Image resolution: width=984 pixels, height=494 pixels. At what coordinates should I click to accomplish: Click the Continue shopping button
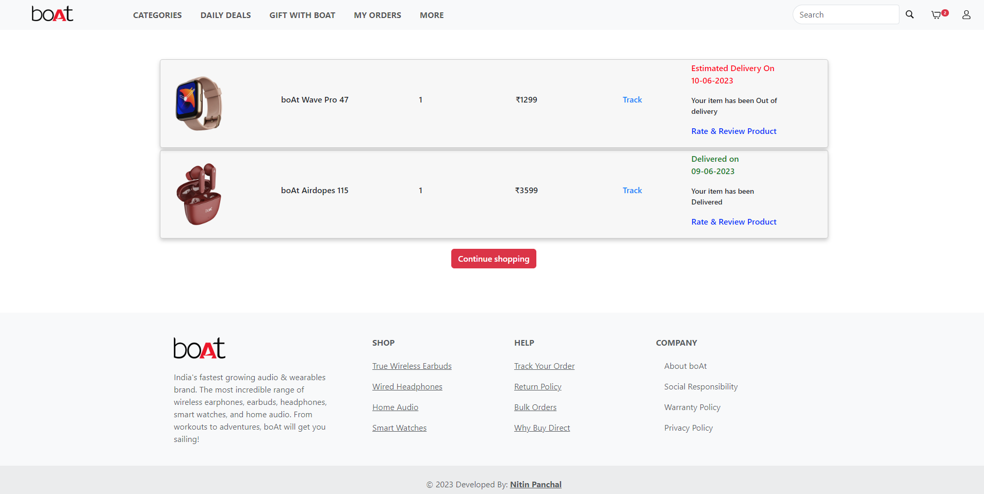[494, 259]
